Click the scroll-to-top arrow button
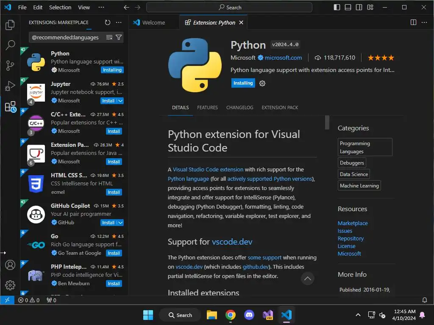The height and width of the screenshot is (325, 434). [308, 278]
